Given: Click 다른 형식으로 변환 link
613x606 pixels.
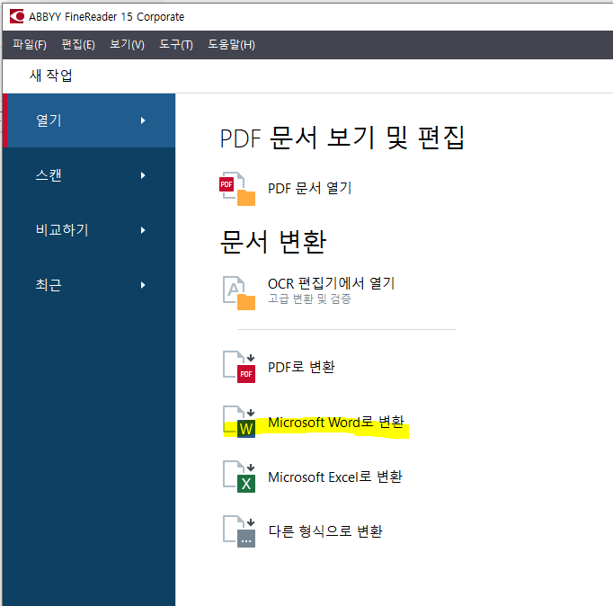Looking at the screenshot, I should pos(325,531).
